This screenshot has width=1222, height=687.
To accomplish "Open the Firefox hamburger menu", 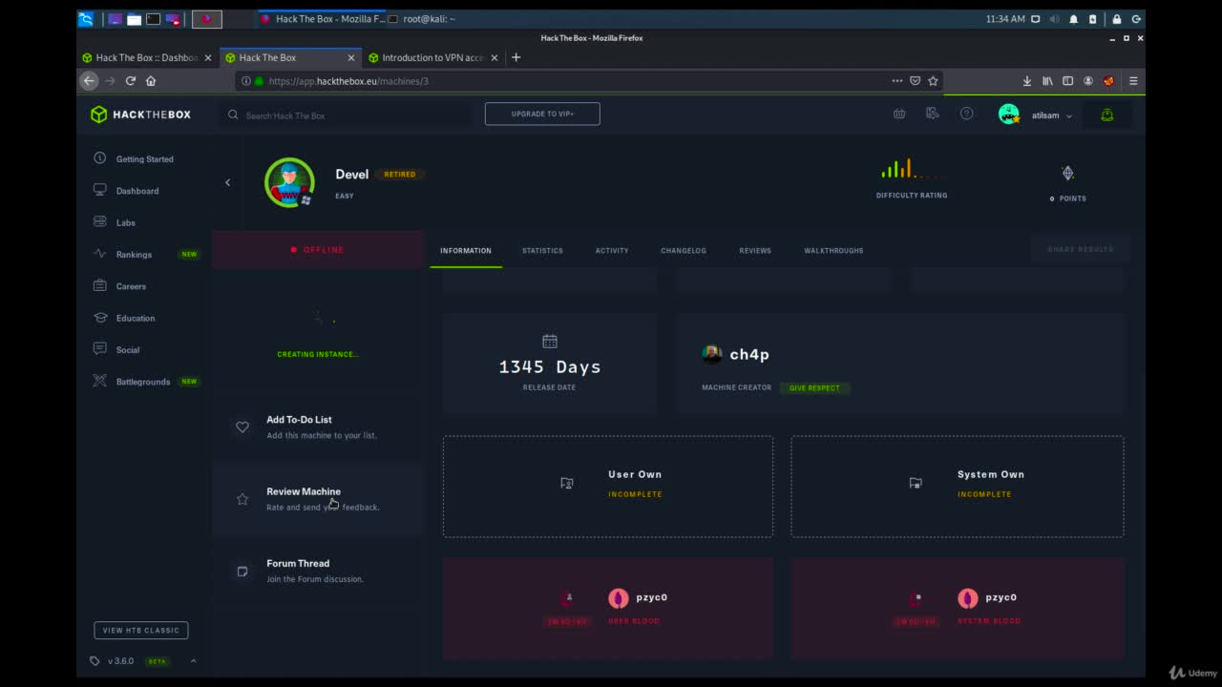I will (x=1133, y=81).
